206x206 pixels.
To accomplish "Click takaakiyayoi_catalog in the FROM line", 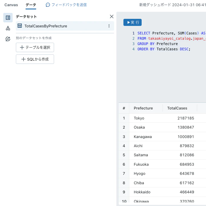I will pyautogui.click(x=169, y=39).
